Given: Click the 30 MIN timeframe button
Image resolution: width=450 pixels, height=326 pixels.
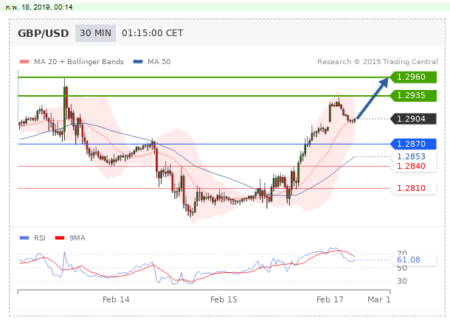Looking at the screenshot, I should (x=95, y=33).
